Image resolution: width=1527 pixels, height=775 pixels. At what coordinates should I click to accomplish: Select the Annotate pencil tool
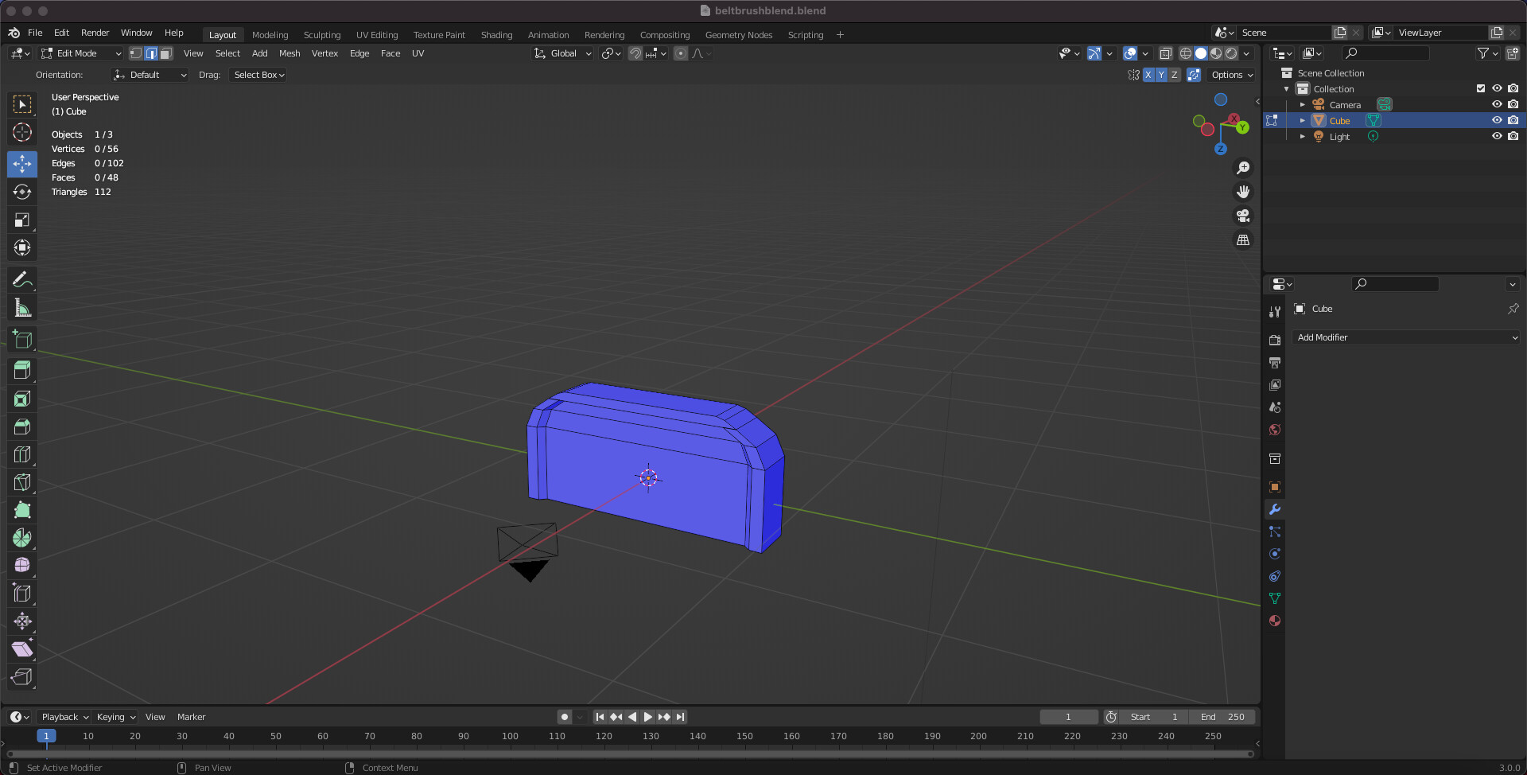point(22,280)
